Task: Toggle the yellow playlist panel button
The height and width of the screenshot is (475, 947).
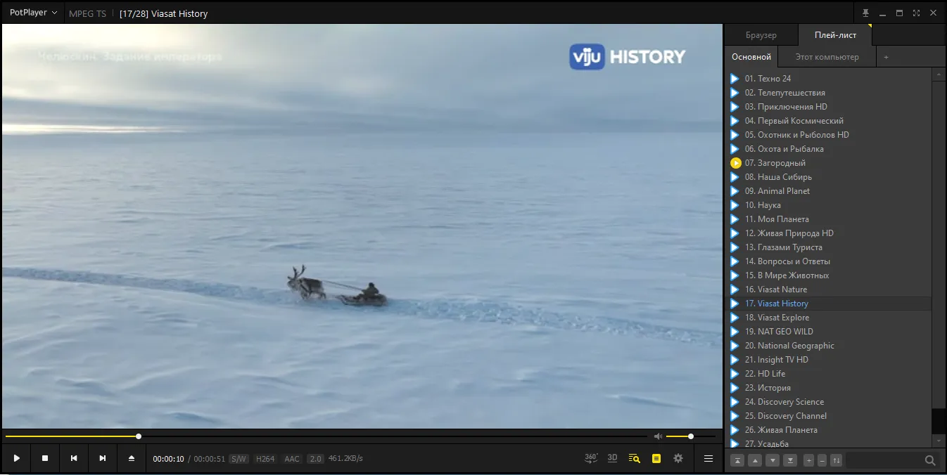Action: click(656, 458)
